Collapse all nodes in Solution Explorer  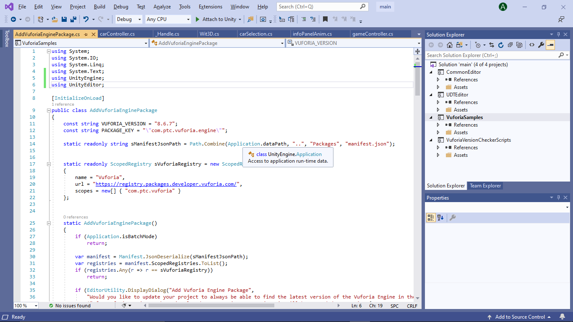click(510, 45)
